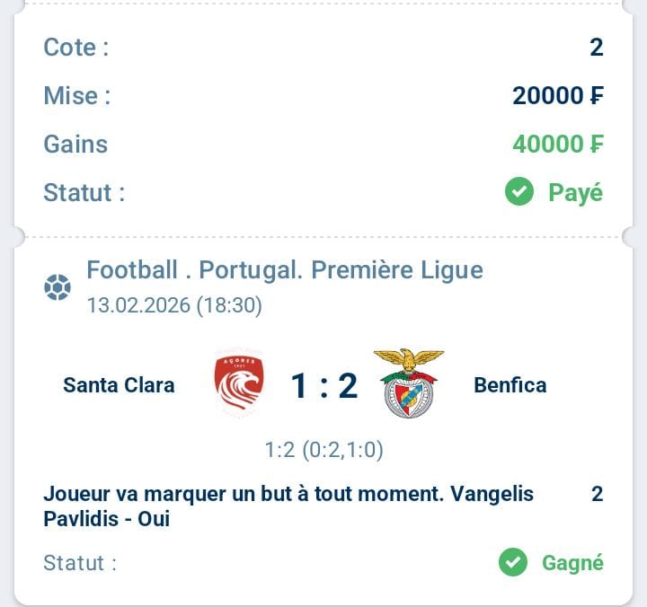Click the Gains label
The image size is (647, 607).
(x=75, y=144)
